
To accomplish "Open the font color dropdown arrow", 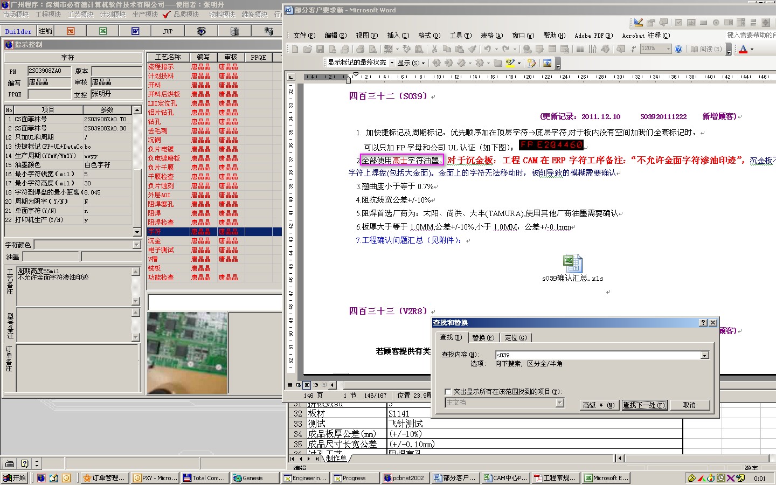I will [x=752, y=49].
